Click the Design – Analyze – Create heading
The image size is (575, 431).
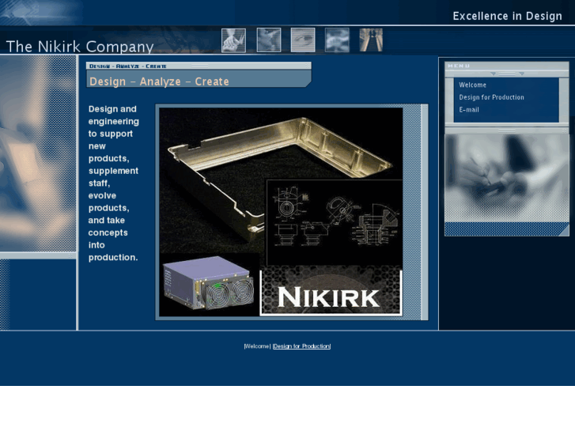tap(159, 81)
